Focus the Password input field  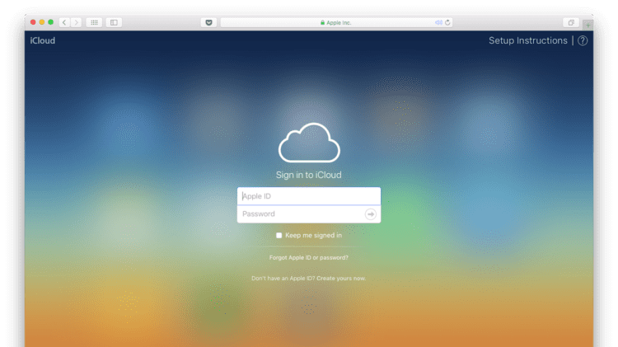point(301,214)
